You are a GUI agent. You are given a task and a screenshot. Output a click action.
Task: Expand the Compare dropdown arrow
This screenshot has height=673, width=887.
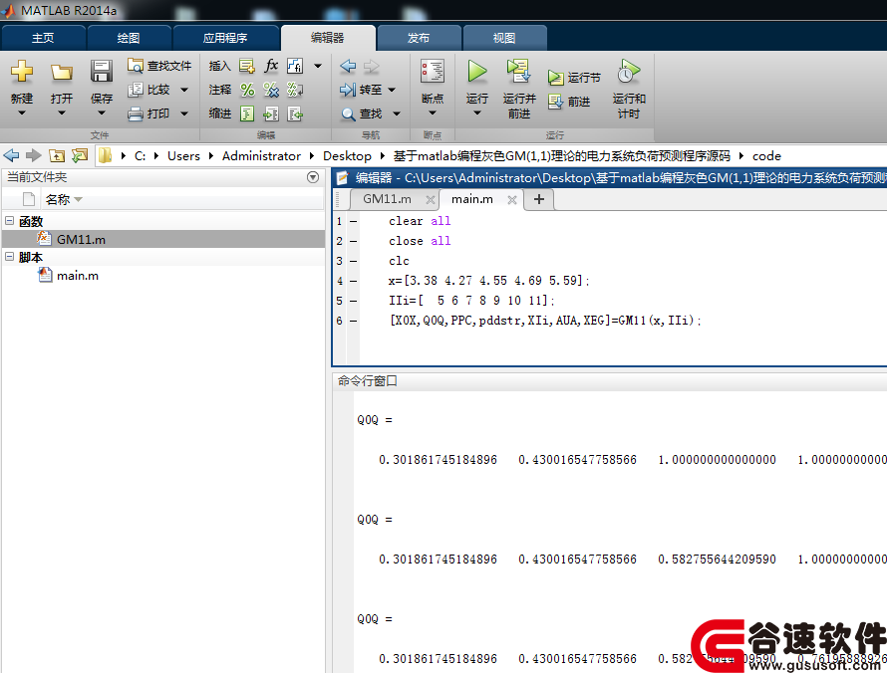pyautogui.click(x=183, y=90)
